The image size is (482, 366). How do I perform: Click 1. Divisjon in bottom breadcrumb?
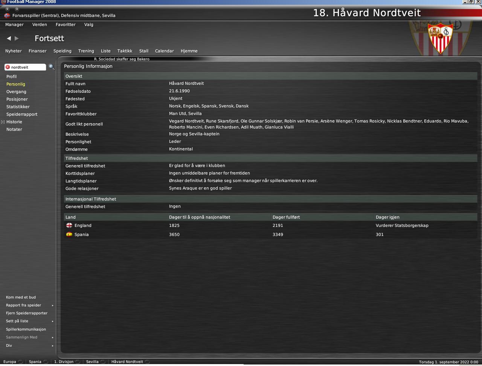click(64, 362)
